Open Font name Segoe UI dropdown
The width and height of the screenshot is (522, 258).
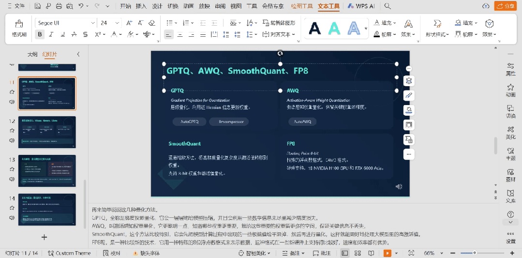point(93,23)
